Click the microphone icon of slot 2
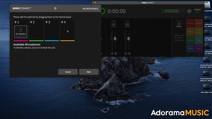212x119 pixels. point(31,22)
